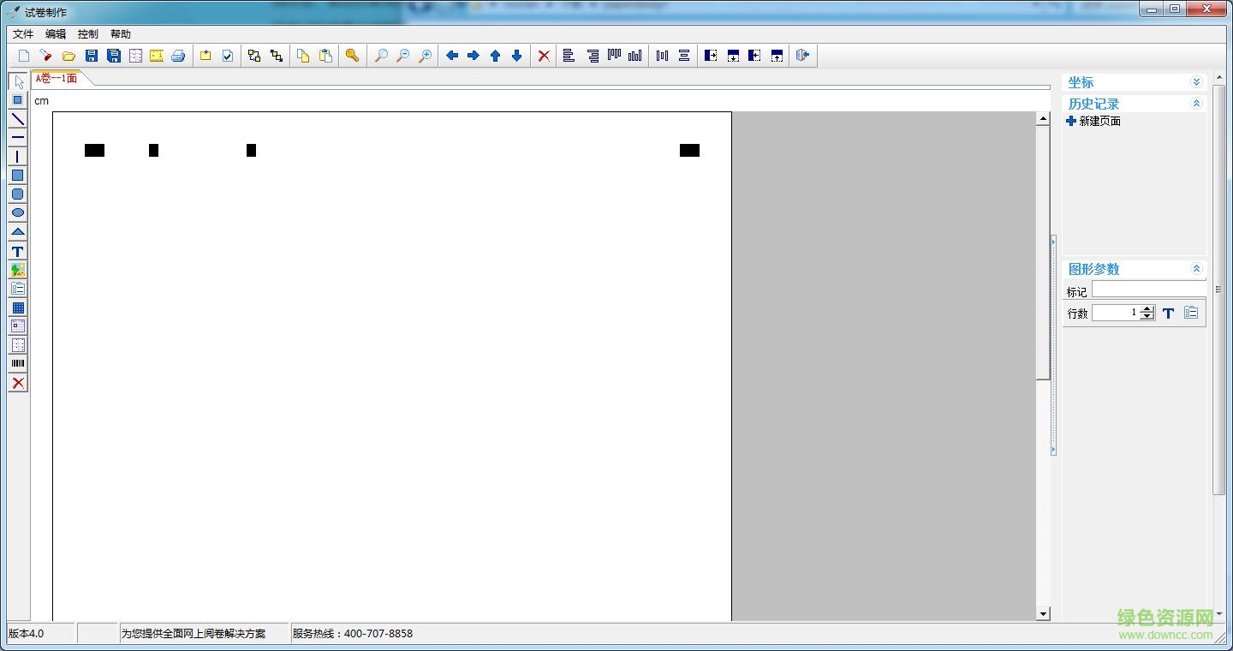This screenshot has width=1233, height=651.
Task: Click the exit door icon in the toolbar
Action: 802,56
